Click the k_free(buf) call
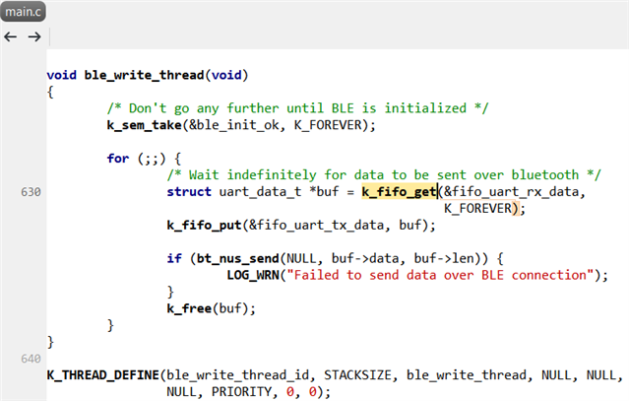This screenshot has width=629, height=401. click(211, 308)
